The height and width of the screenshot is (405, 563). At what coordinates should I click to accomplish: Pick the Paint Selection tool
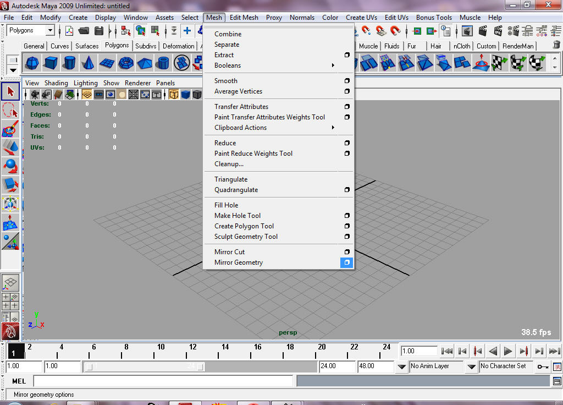click(10, 129)
